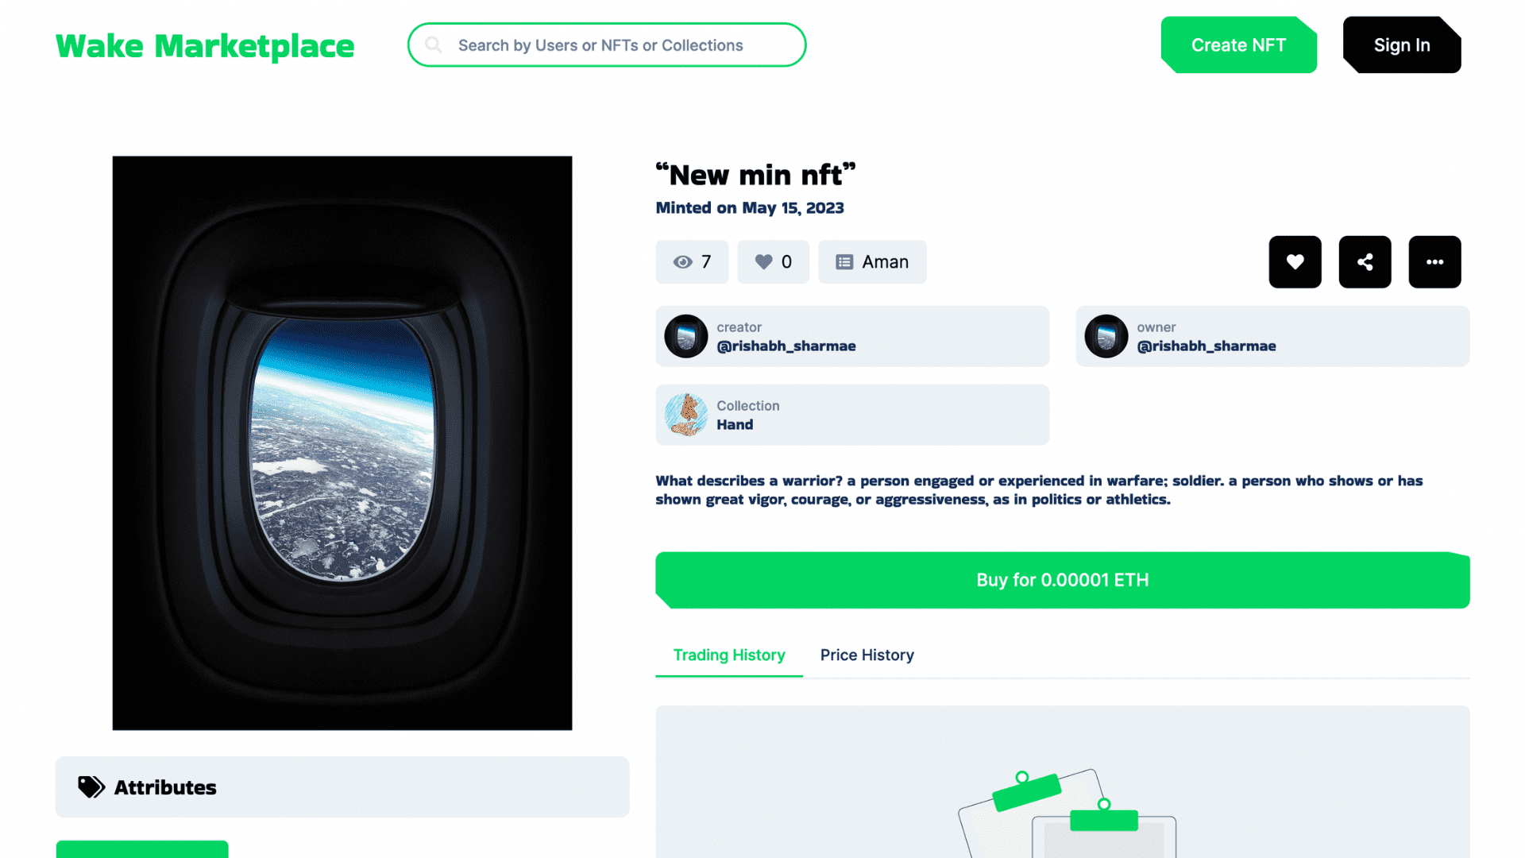The width and height of the screenshot is (1525, 858).
Task: Open owner avatar for @rishabh_sharmae
Action: 1106,336
